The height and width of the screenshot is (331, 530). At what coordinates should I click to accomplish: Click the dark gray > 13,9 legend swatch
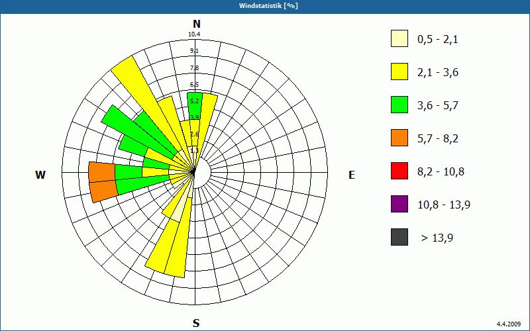pos(399,237)
